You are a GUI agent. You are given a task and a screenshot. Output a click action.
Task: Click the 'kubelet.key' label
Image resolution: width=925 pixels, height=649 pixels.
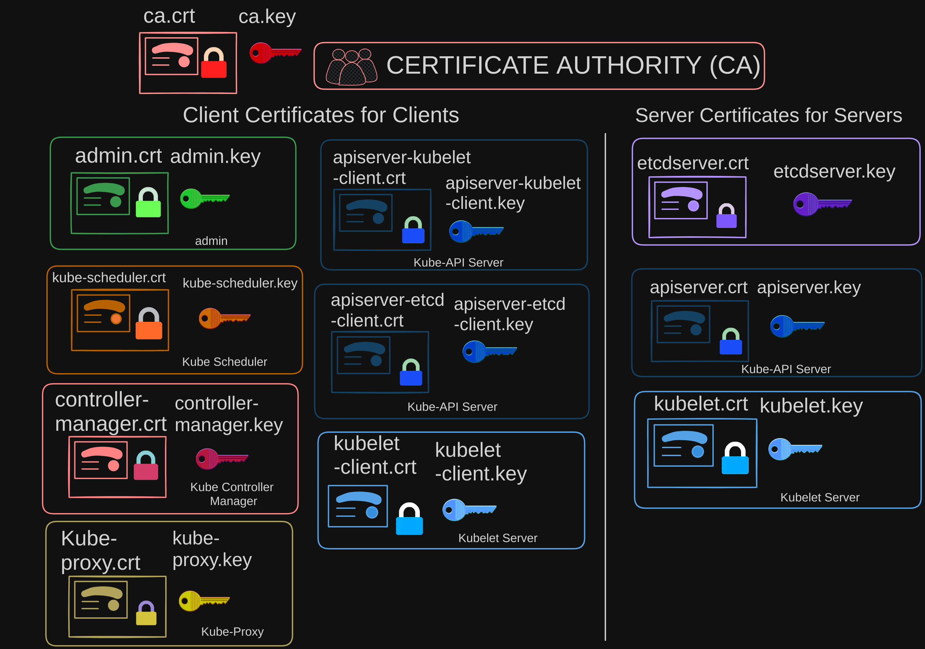tap(811, 406)
